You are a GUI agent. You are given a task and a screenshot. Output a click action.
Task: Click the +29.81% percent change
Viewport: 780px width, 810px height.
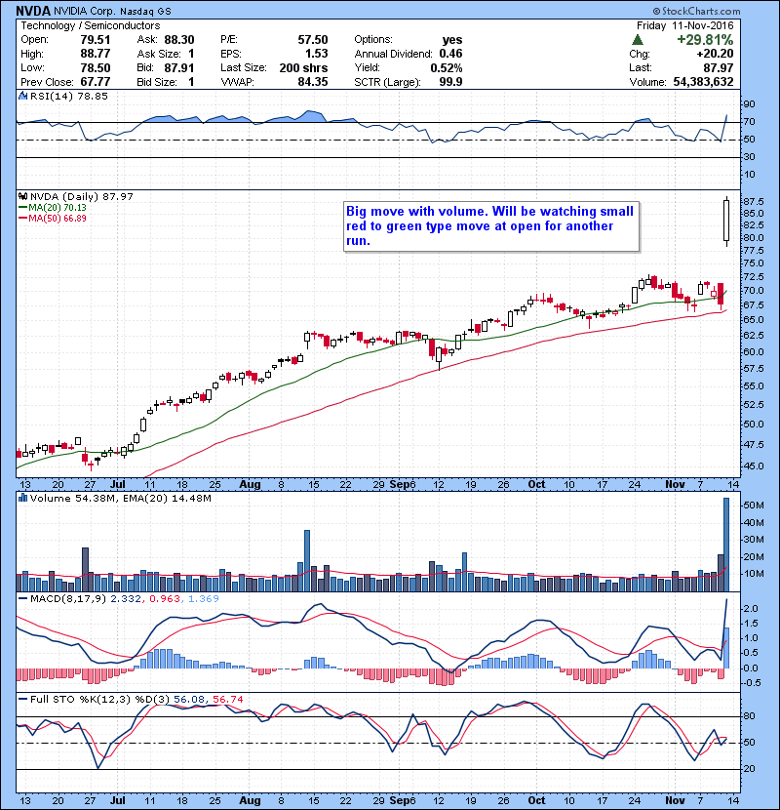(705, 40)
